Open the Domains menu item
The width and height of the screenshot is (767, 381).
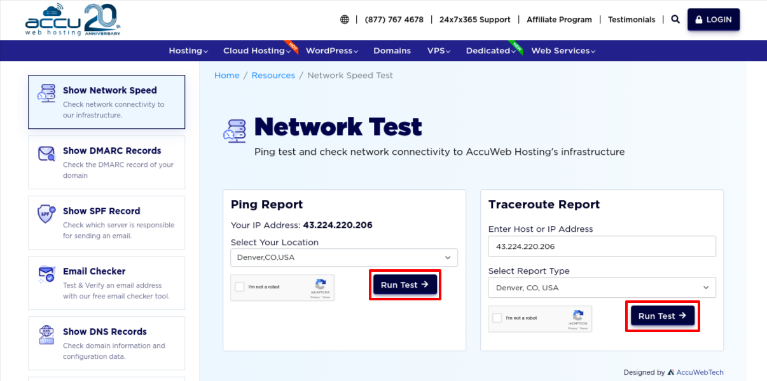pos(392,51)
